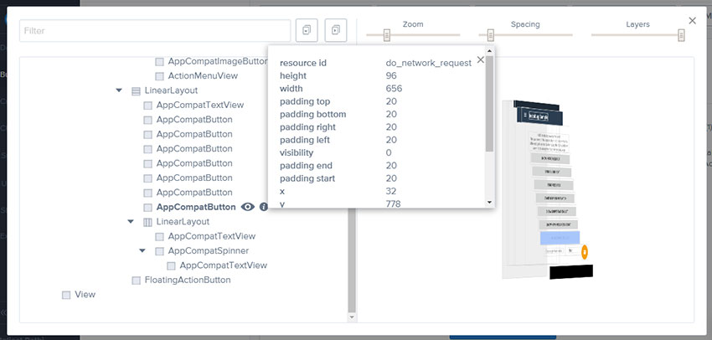The image size is (712, 340).
Task: Click the highlighted blue button in the 3D preview
Action: [x=560, y=238]
